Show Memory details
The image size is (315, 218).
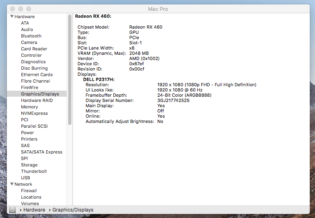[29, 107]
